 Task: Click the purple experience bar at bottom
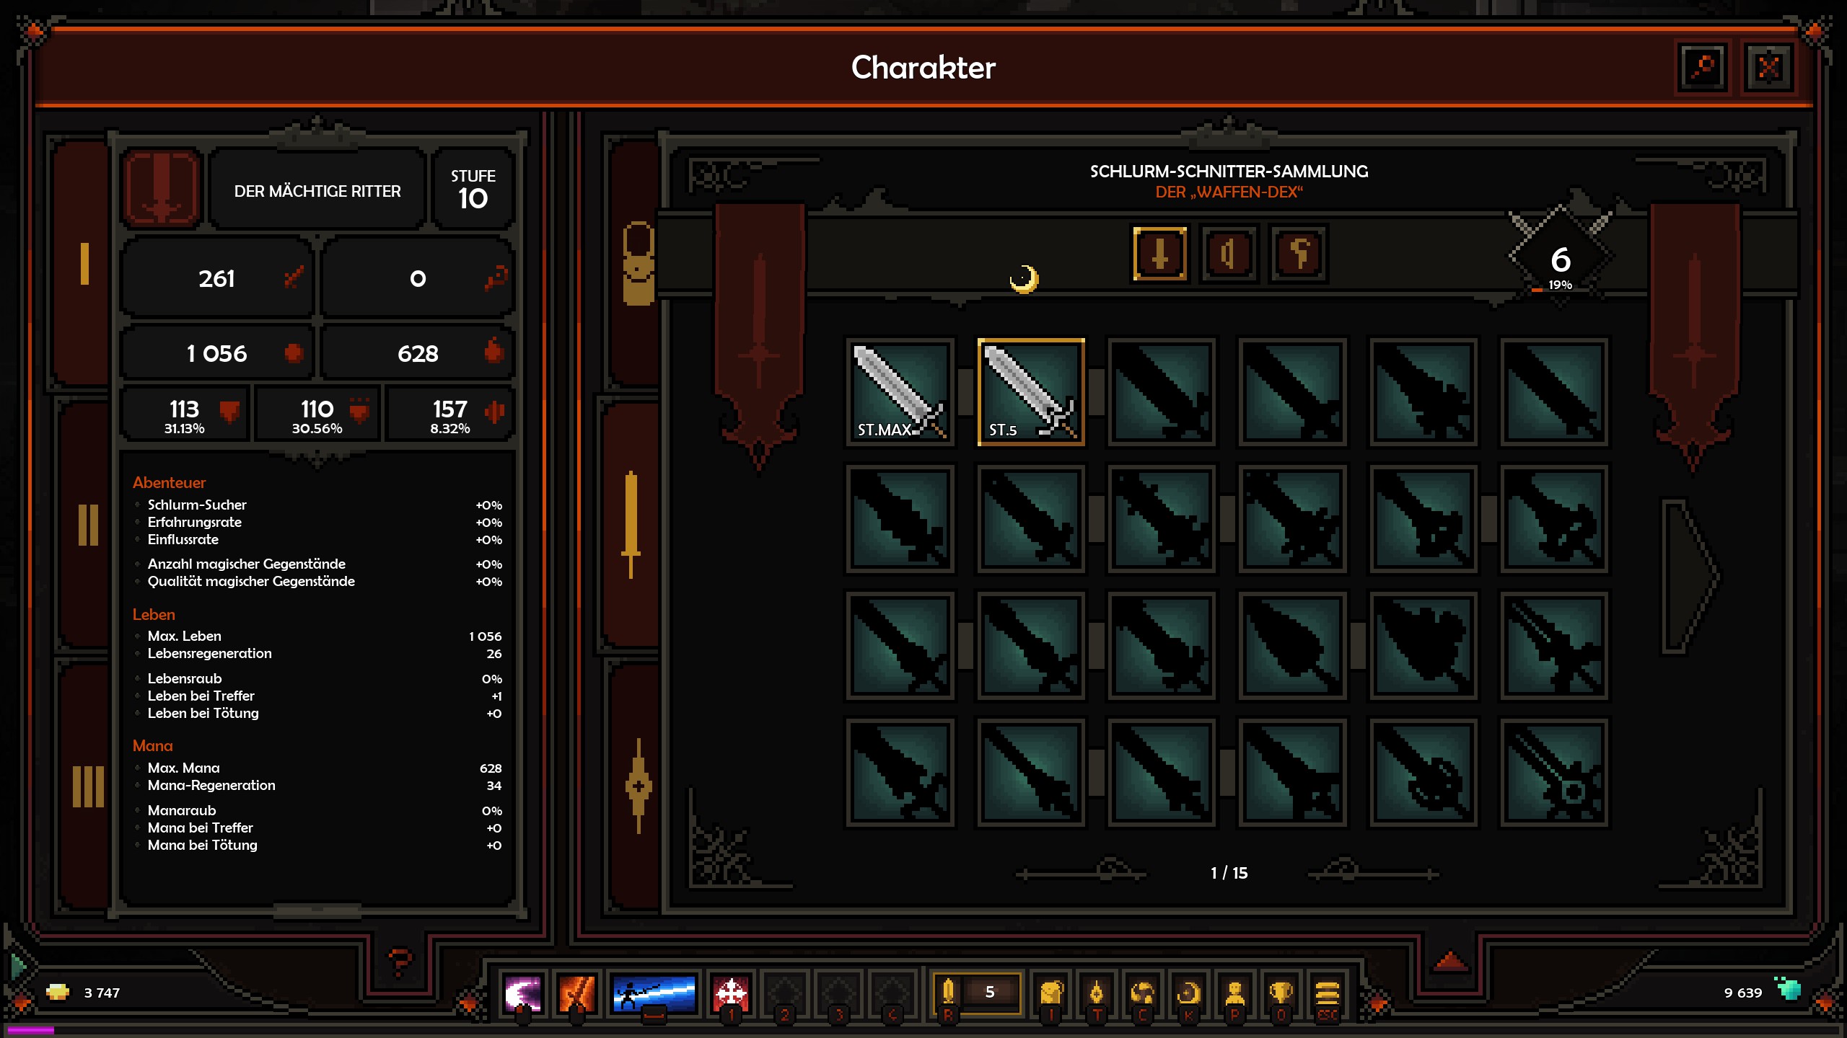click(30, 1031)
